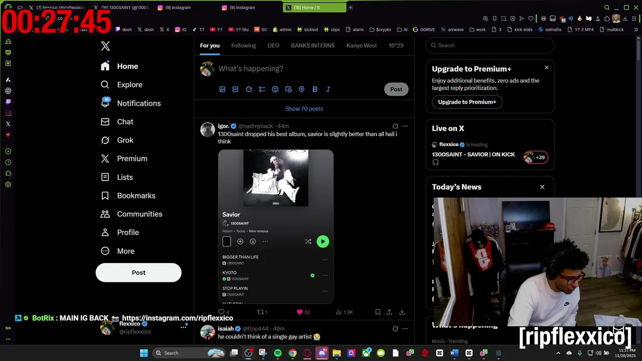The width and height of the screenshot is (642, 361).
Task: Open Instagram in the browser sidebar
Action: tap(8, 113)
